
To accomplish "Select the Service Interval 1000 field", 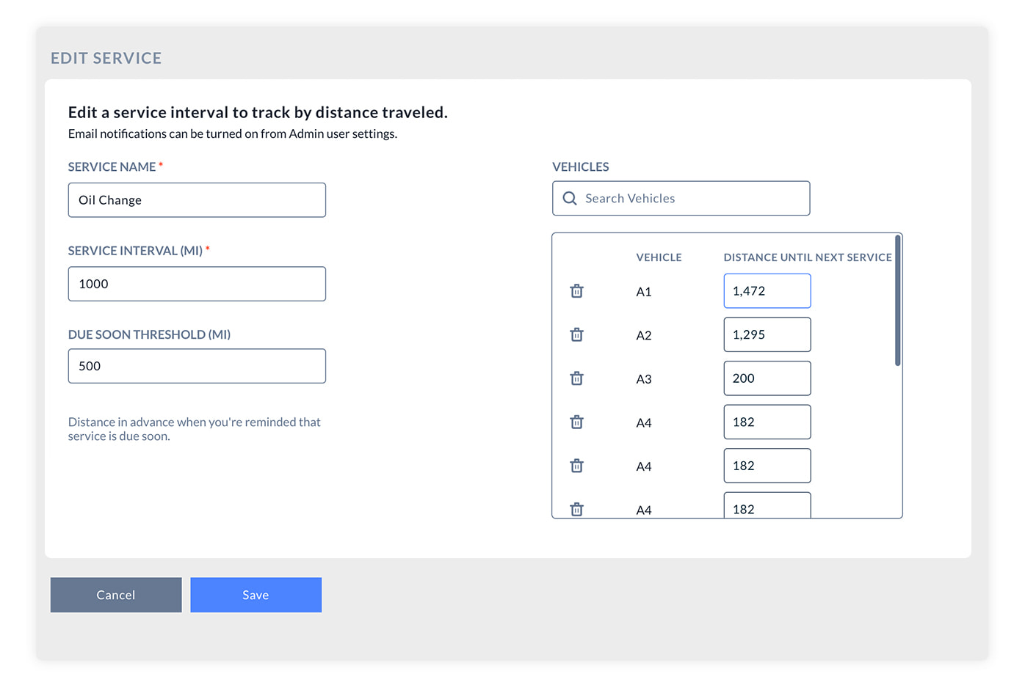I will coord(197,284).
